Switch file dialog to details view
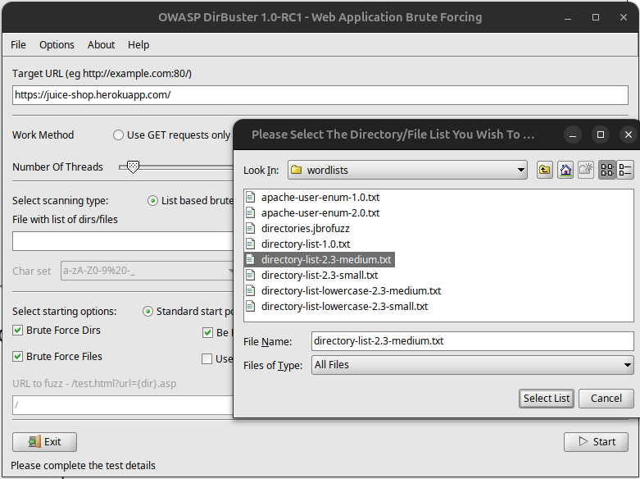The width and height of the screenshot is (640, 479). pyautogui.click(x=624, y=170)
